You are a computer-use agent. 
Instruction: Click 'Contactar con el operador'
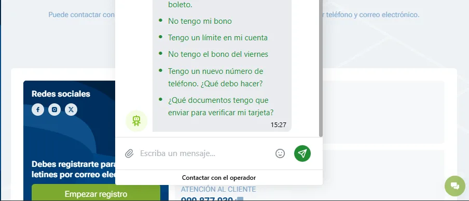click(219, 178)
